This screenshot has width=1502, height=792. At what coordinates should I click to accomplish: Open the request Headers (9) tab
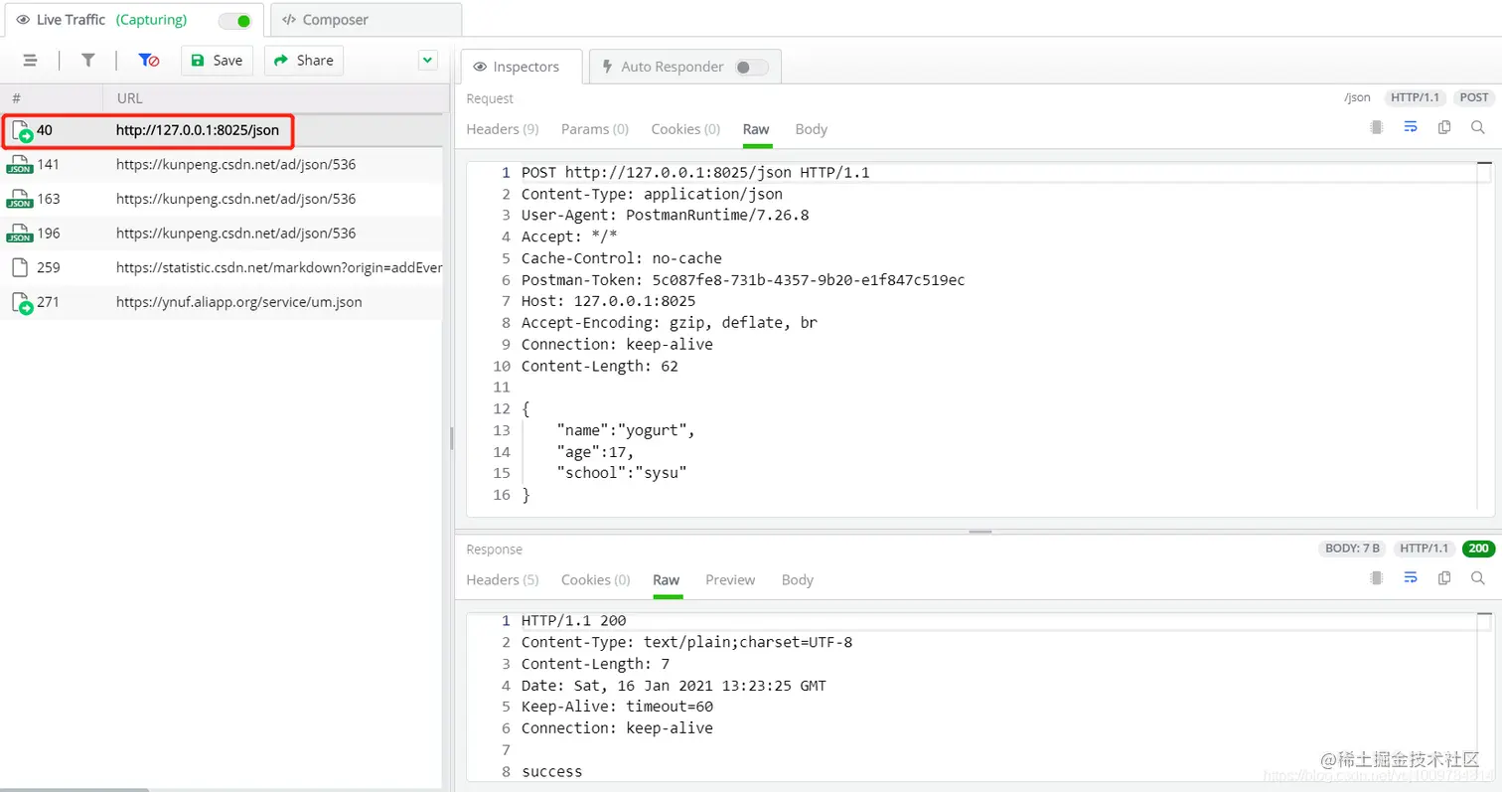pyautogui.click(x=503, y=129)
